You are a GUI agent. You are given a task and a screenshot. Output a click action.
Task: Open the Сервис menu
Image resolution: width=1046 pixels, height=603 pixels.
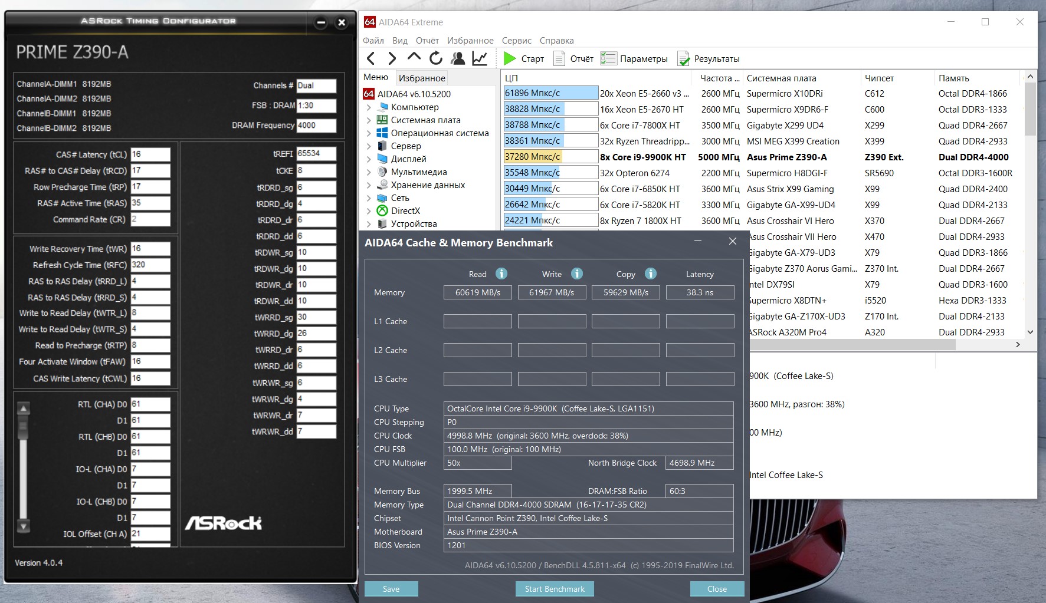tap(517, 41)
